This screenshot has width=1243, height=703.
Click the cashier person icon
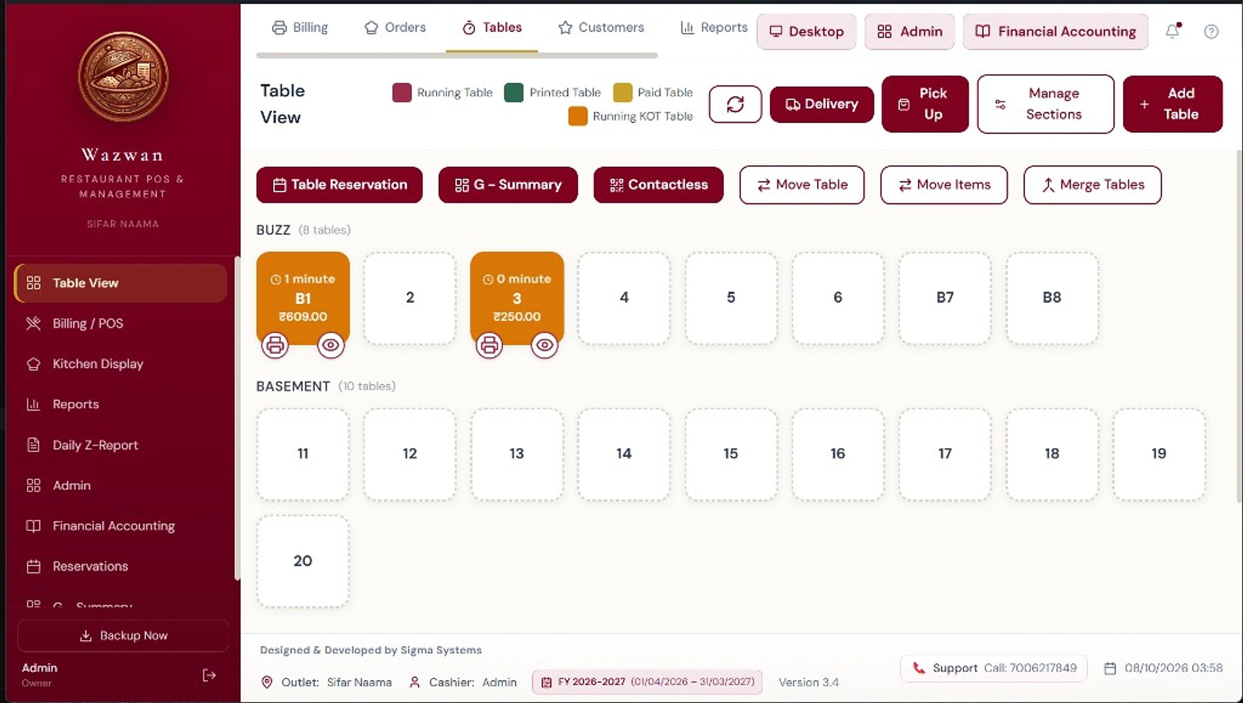coord(415,682)
